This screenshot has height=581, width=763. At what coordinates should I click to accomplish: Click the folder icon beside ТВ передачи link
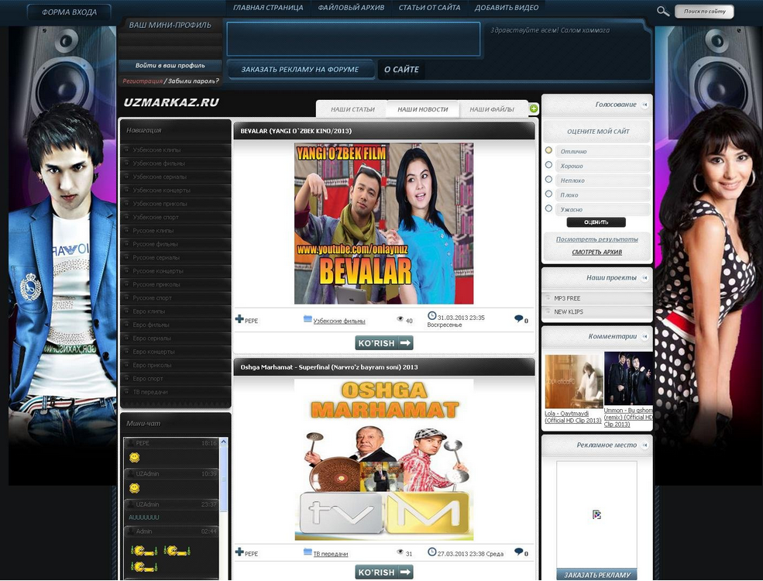[308, 552]
